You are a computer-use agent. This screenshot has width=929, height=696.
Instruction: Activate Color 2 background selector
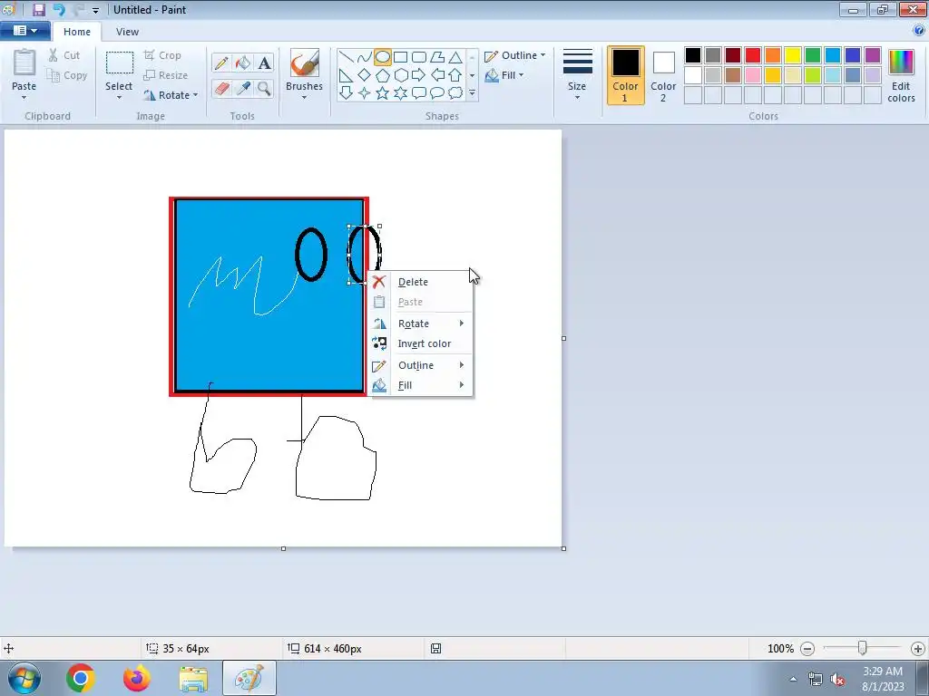pyautogui.click(x=663, y=75)
